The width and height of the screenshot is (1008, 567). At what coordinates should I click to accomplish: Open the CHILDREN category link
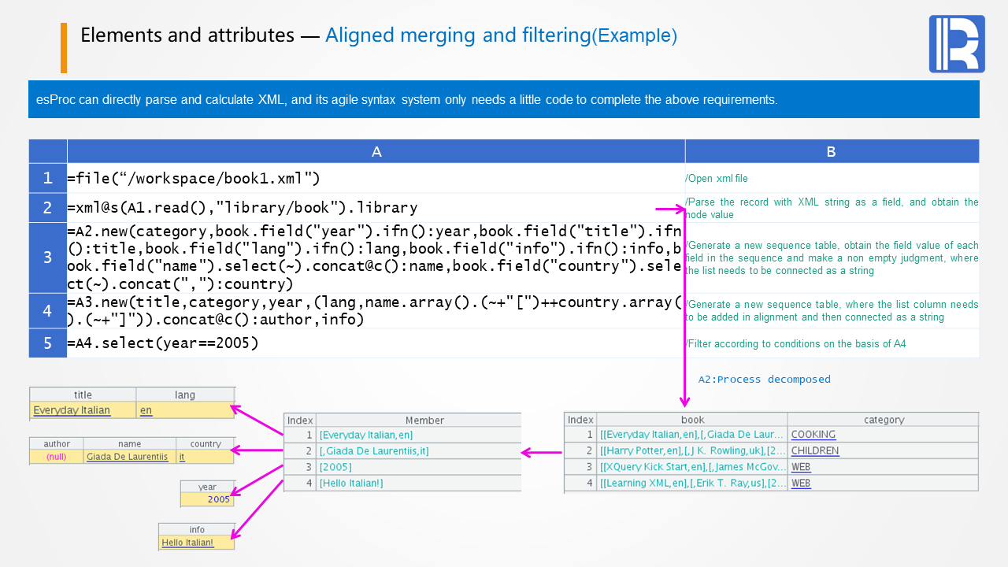[x=815, y=451]
